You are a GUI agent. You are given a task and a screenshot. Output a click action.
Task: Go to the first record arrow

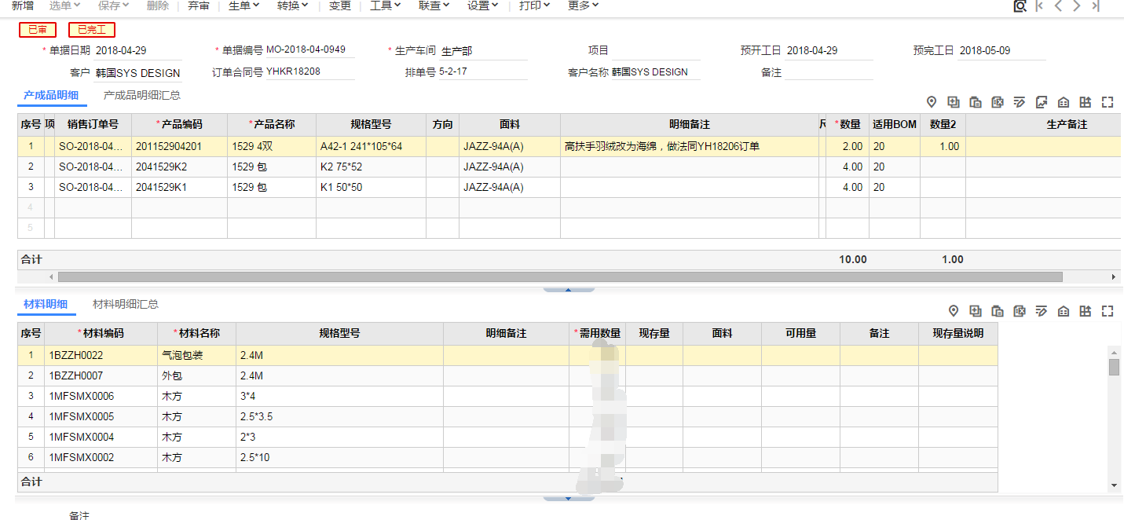coord(1039,6)
